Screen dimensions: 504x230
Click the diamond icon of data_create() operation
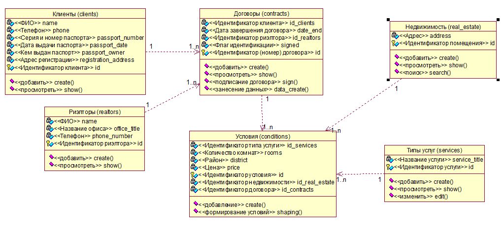(x=207, y=89)
